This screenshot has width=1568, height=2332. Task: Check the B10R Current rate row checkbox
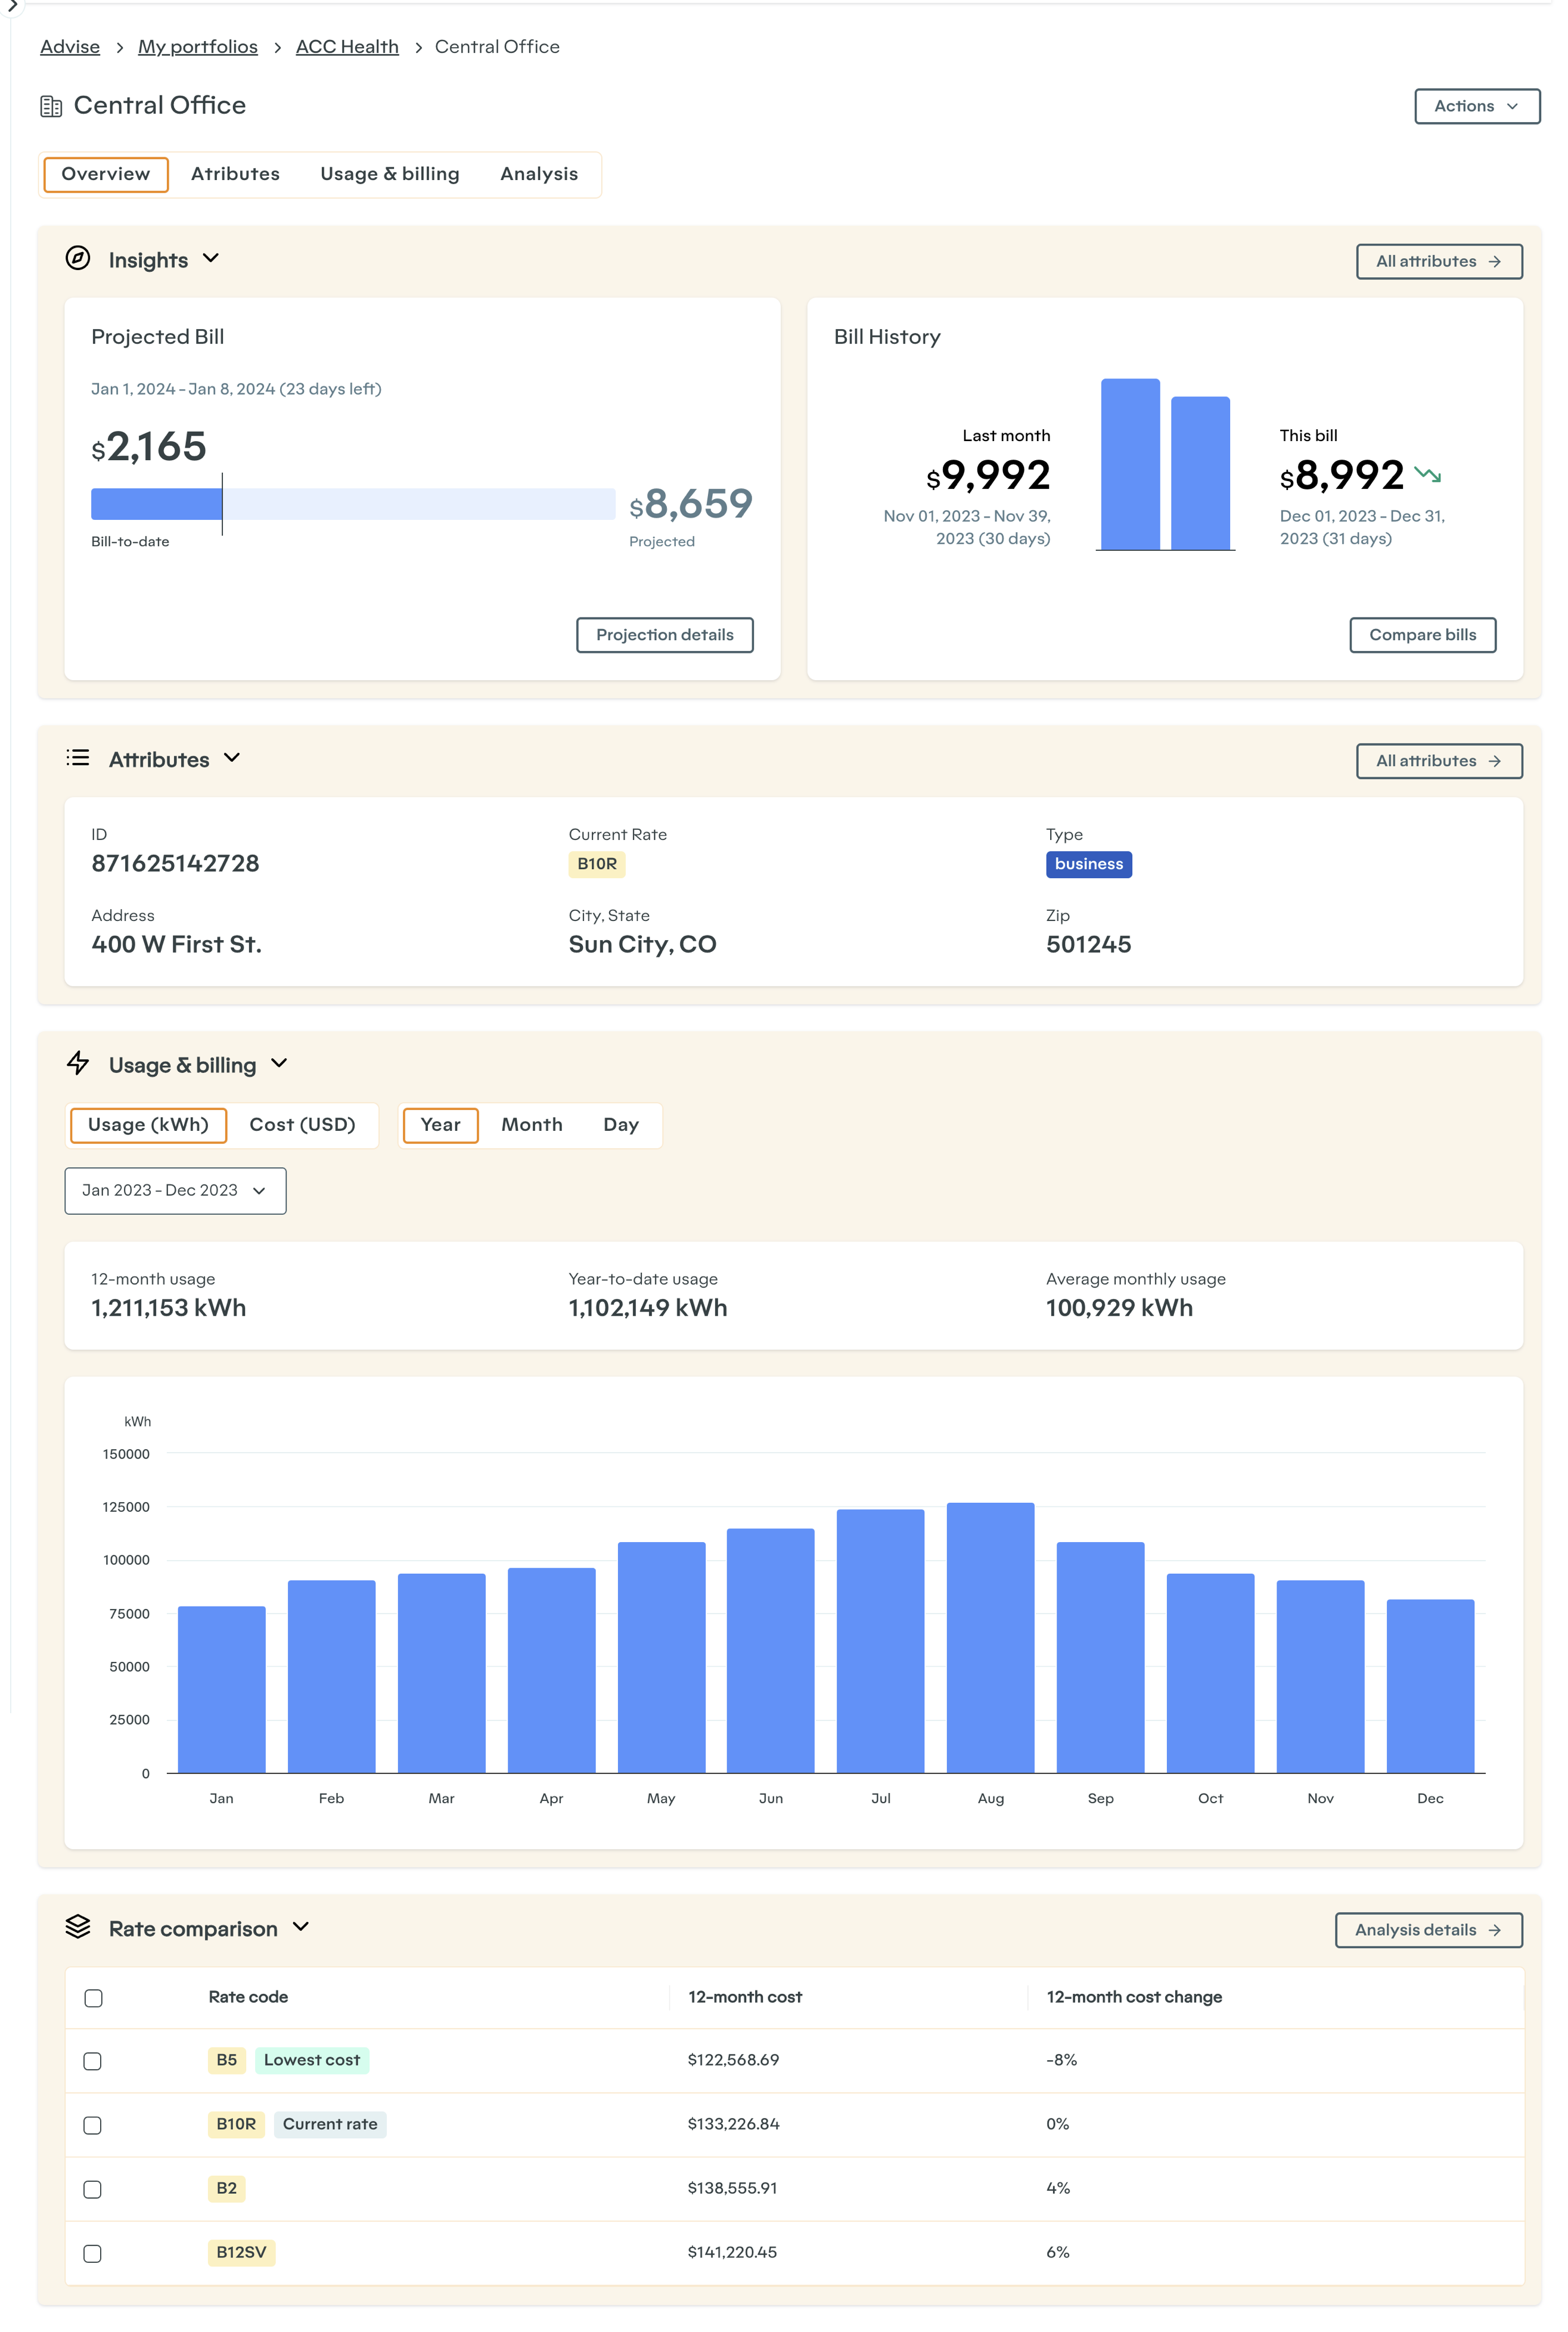click(93, 2125)
